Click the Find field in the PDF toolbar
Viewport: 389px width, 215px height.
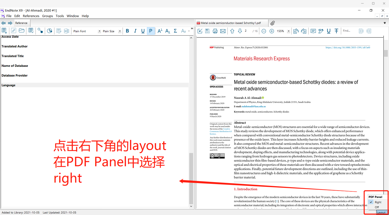pos(350,31)
